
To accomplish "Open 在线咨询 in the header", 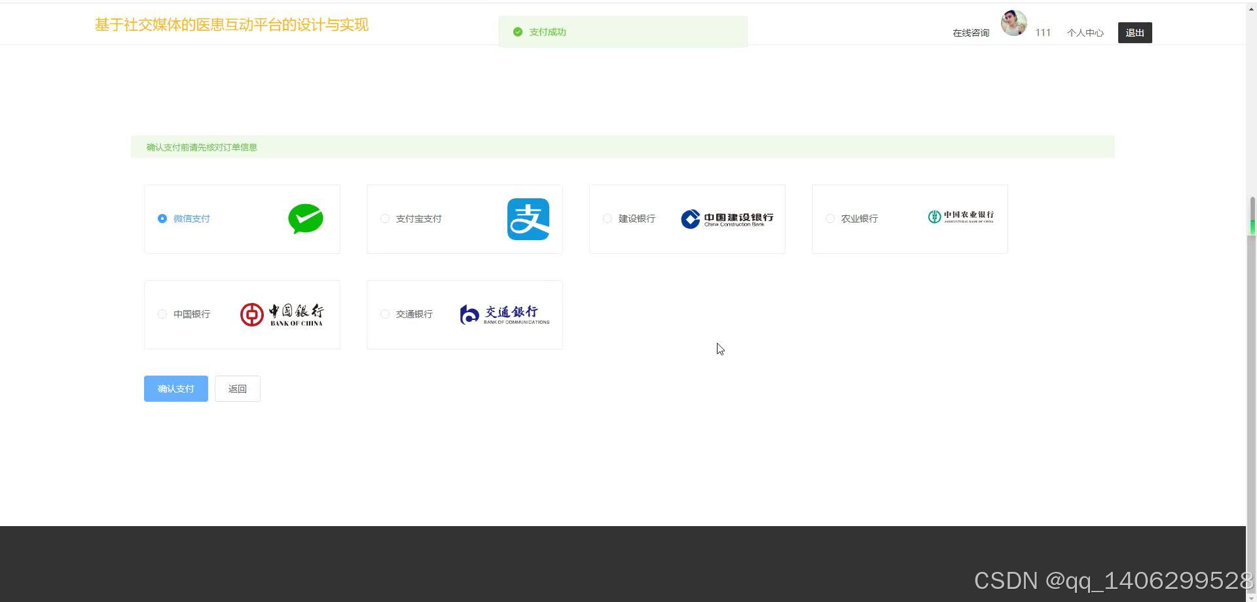I will [x=971, y=33].
